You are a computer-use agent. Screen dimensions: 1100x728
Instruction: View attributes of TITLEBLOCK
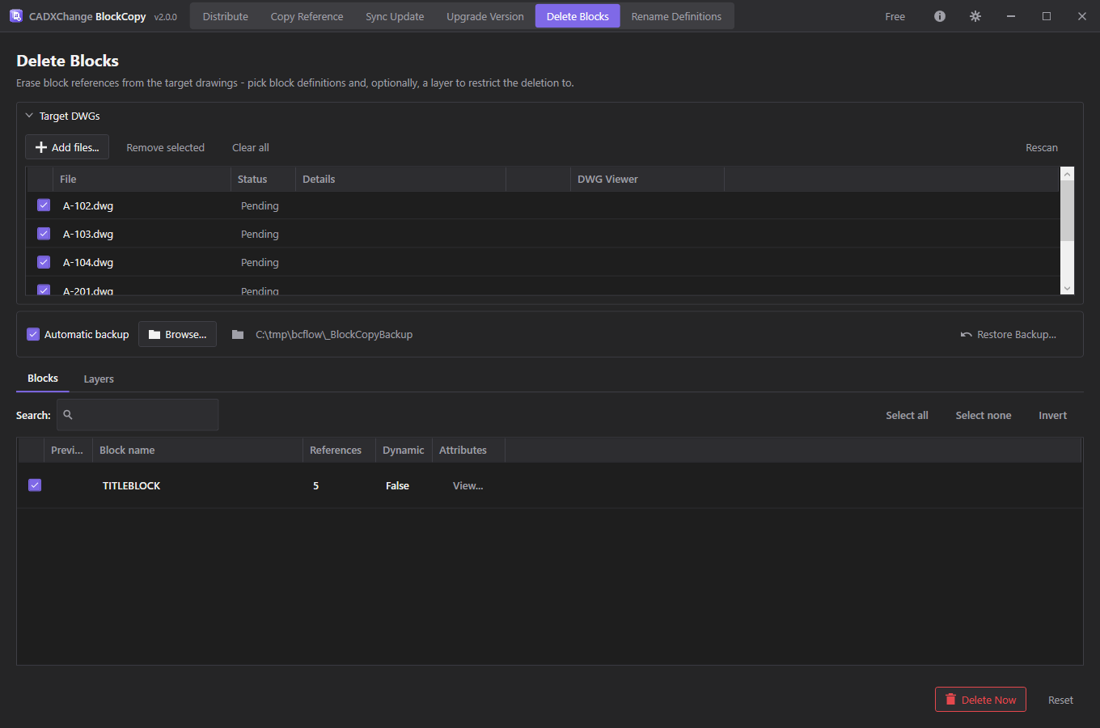(467, 485)
